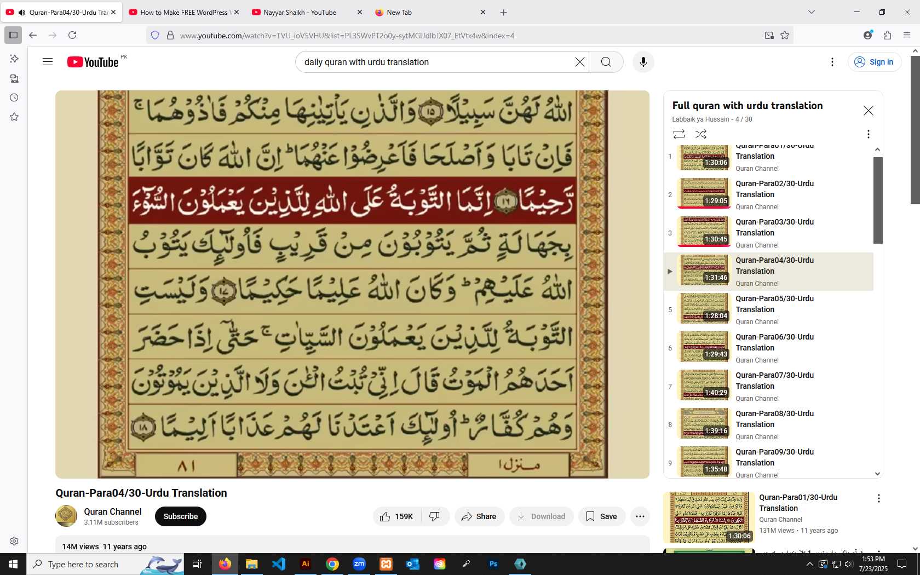Start voice search with the microphone
920x575 pixels.
(643, 62)
